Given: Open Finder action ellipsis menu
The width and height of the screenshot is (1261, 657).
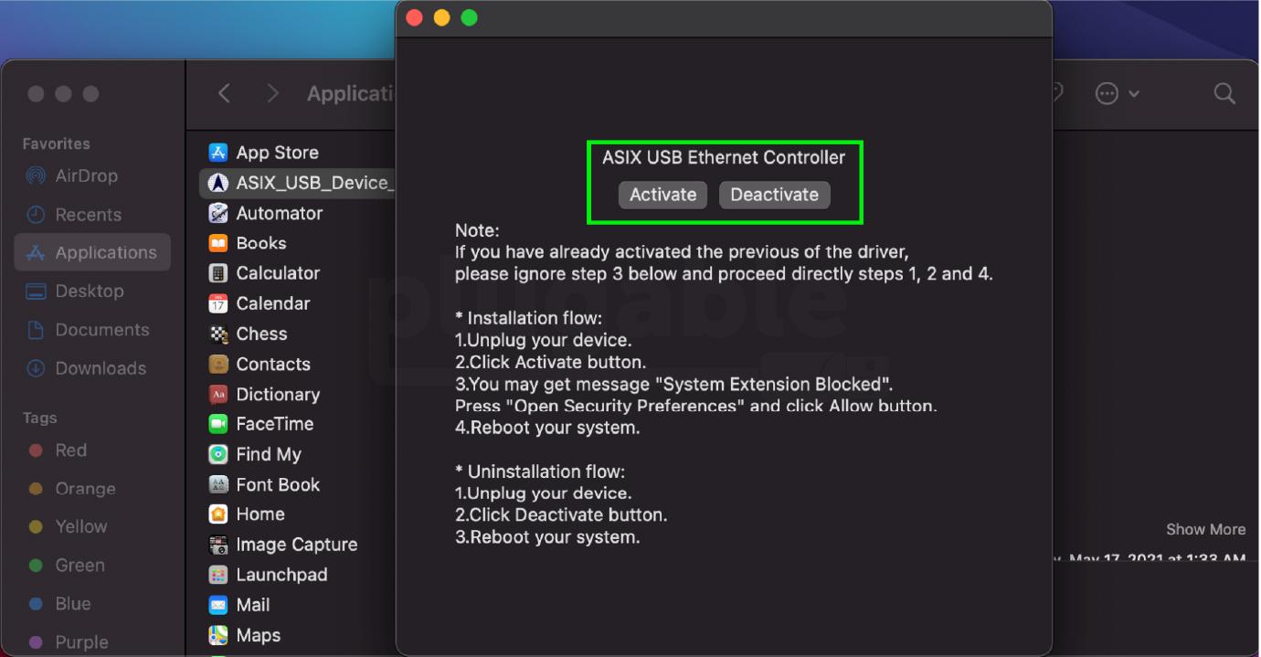Looking at the screenshot, I should coord(1117,93).
